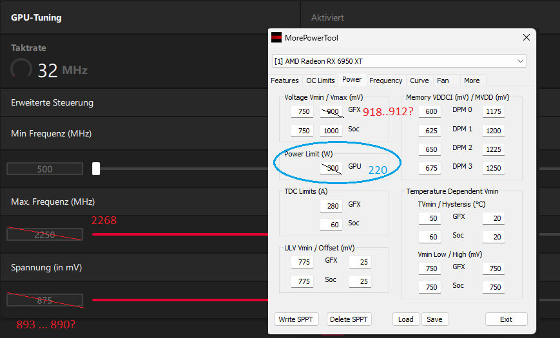560x338 pixels.
Task: Click the DPM 0 MVDD field 1175
Action: pos(494,111)
